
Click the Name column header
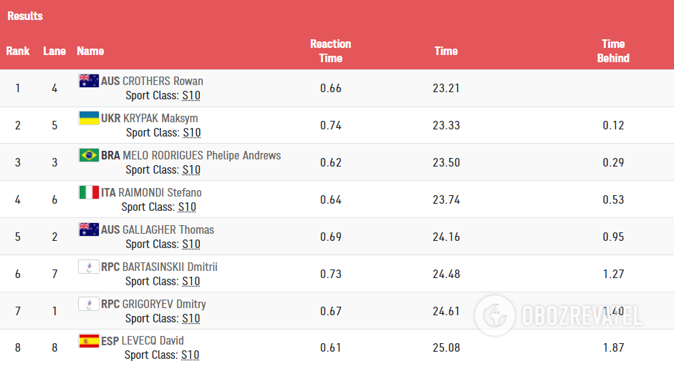[x=90, y=51]
